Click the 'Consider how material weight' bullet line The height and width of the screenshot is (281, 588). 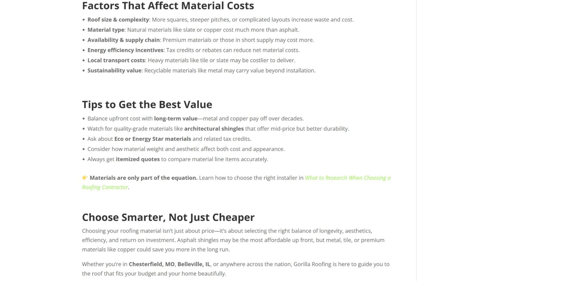click(x=186, y=149)
